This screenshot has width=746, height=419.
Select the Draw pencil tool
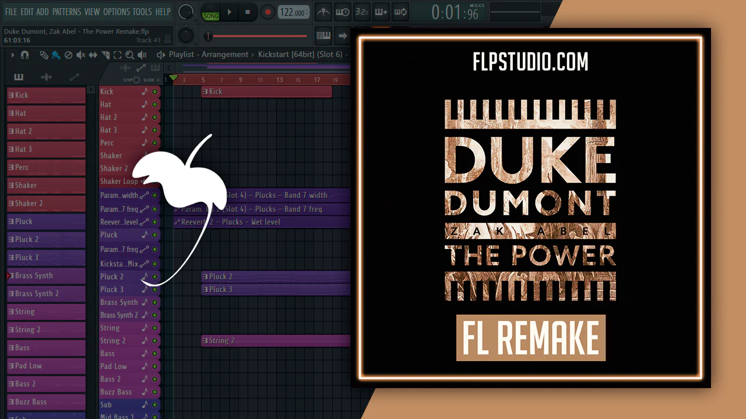tap(44, 55)
